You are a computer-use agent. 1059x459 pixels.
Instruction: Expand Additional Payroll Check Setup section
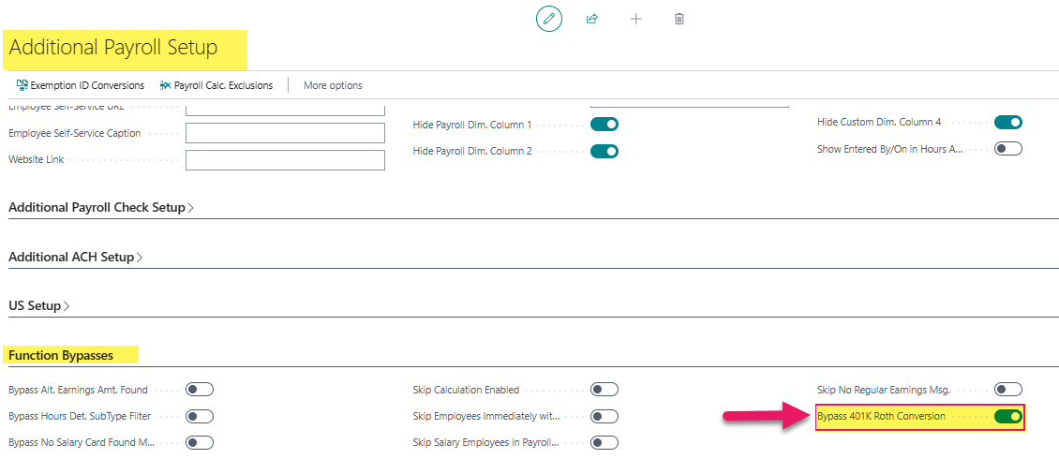pyautogui.click(x=100, y=207)
